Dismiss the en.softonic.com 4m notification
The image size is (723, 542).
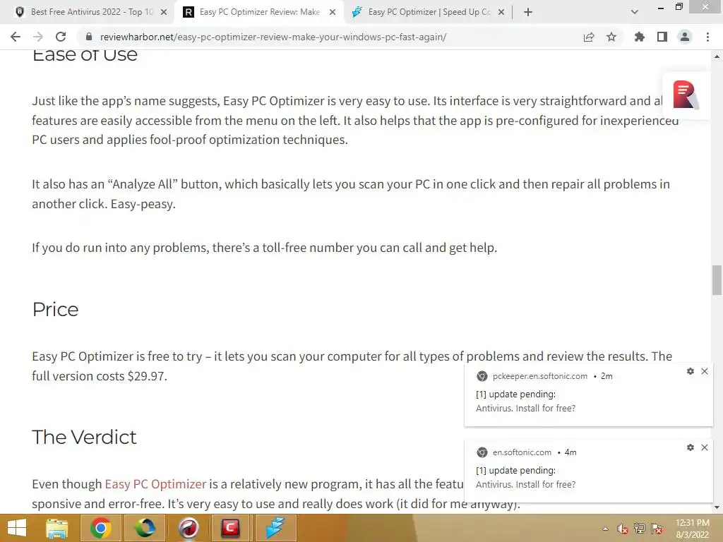click(705, 447)
